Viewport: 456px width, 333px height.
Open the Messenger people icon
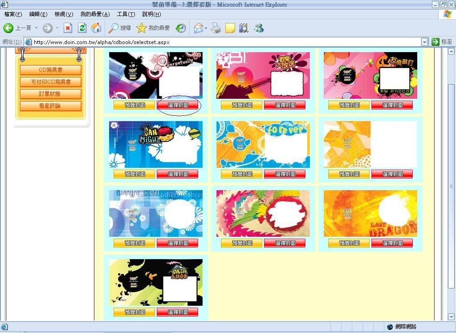[258, 28]
